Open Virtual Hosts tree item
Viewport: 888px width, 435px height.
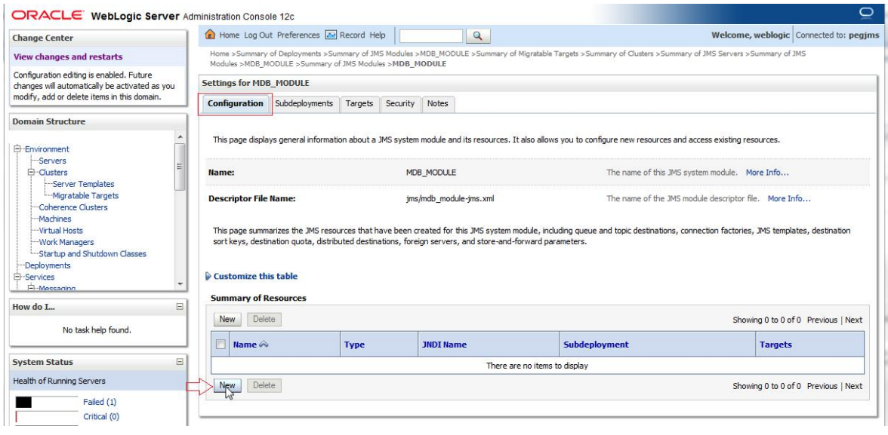pyautogui.click(x=60, y=231)
